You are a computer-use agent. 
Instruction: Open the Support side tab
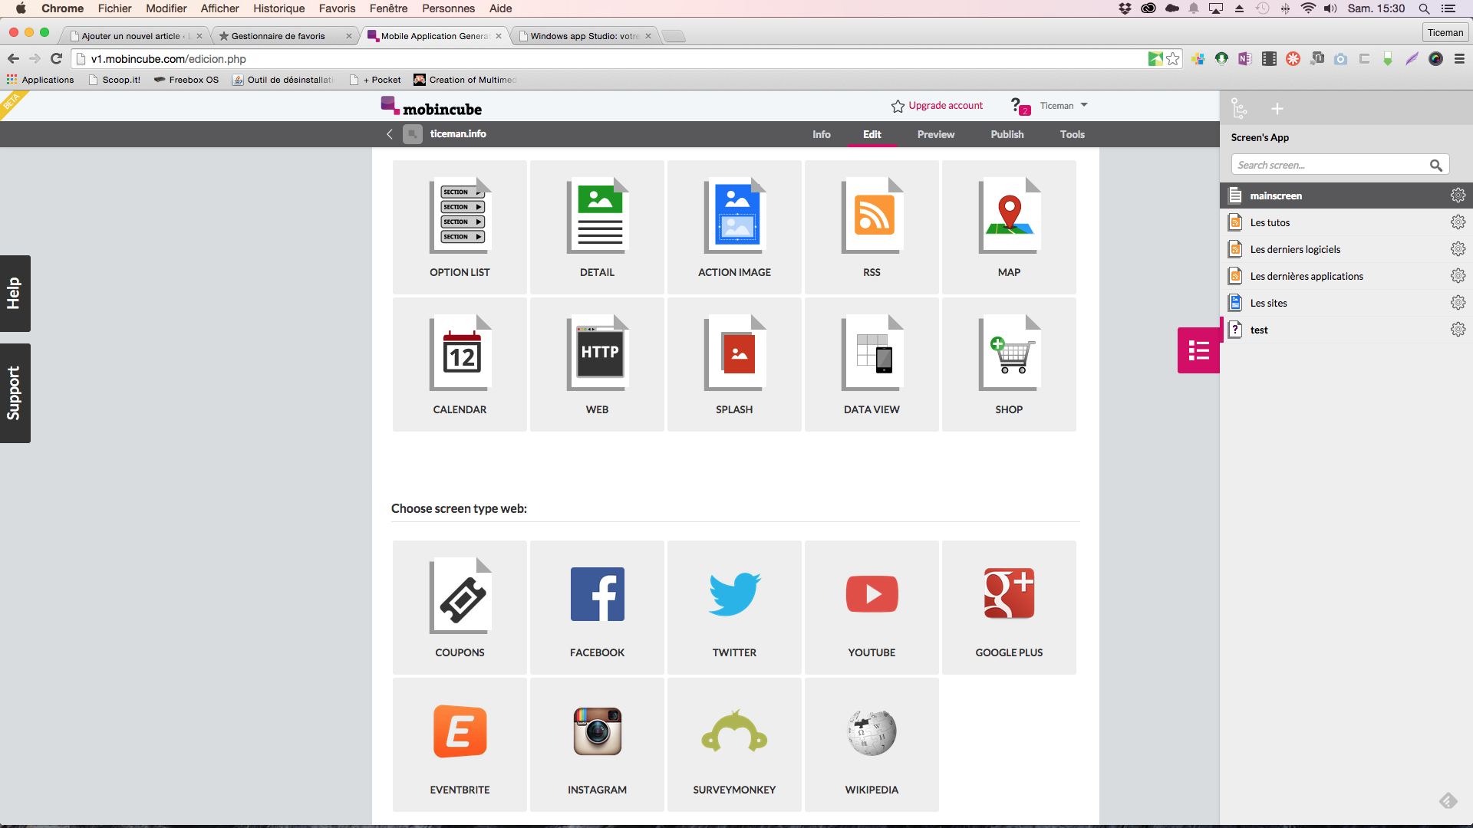click(15, 393)
